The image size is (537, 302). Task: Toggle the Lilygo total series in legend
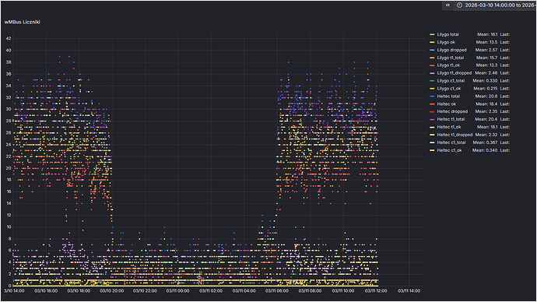click(x=447, y=34)
